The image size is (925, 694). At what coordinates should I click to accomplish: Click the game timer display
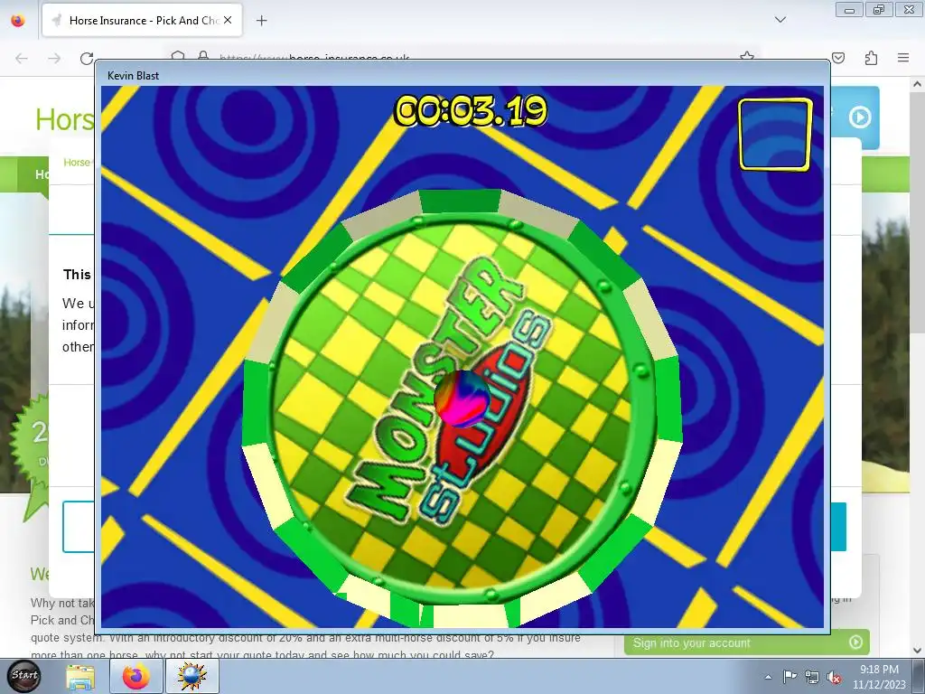coord(471,111)
